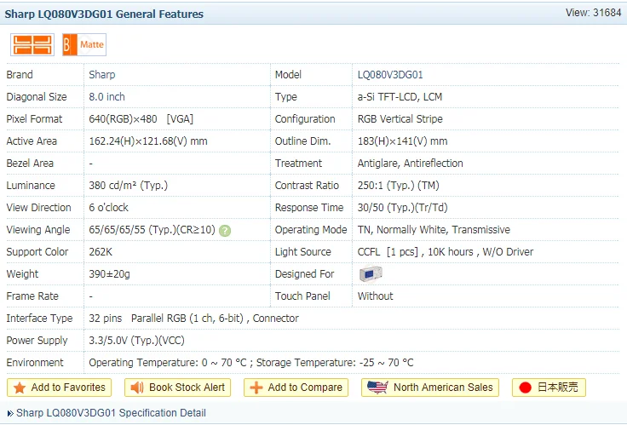Screen dimensions: 627x425
Task: Click the View: 31684 counter
Action: (594, 13)
